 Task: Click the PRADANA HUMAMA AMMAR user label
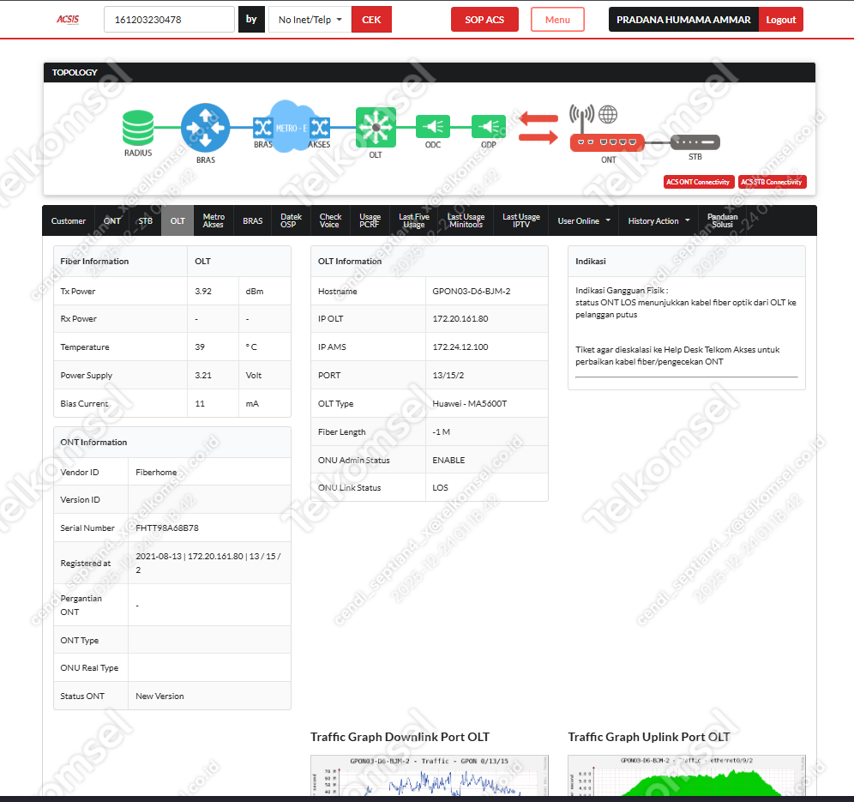coord(683,20)
